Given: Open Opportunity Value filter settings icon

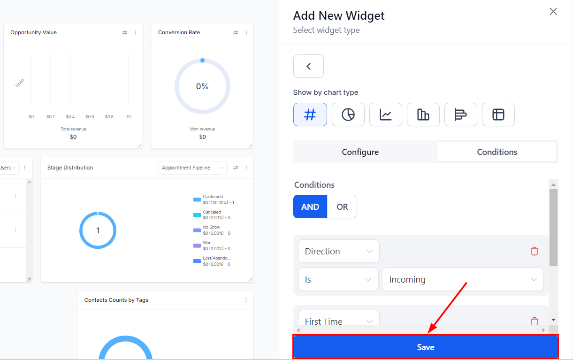Looking at the screenshot, I should coord(125,32).
